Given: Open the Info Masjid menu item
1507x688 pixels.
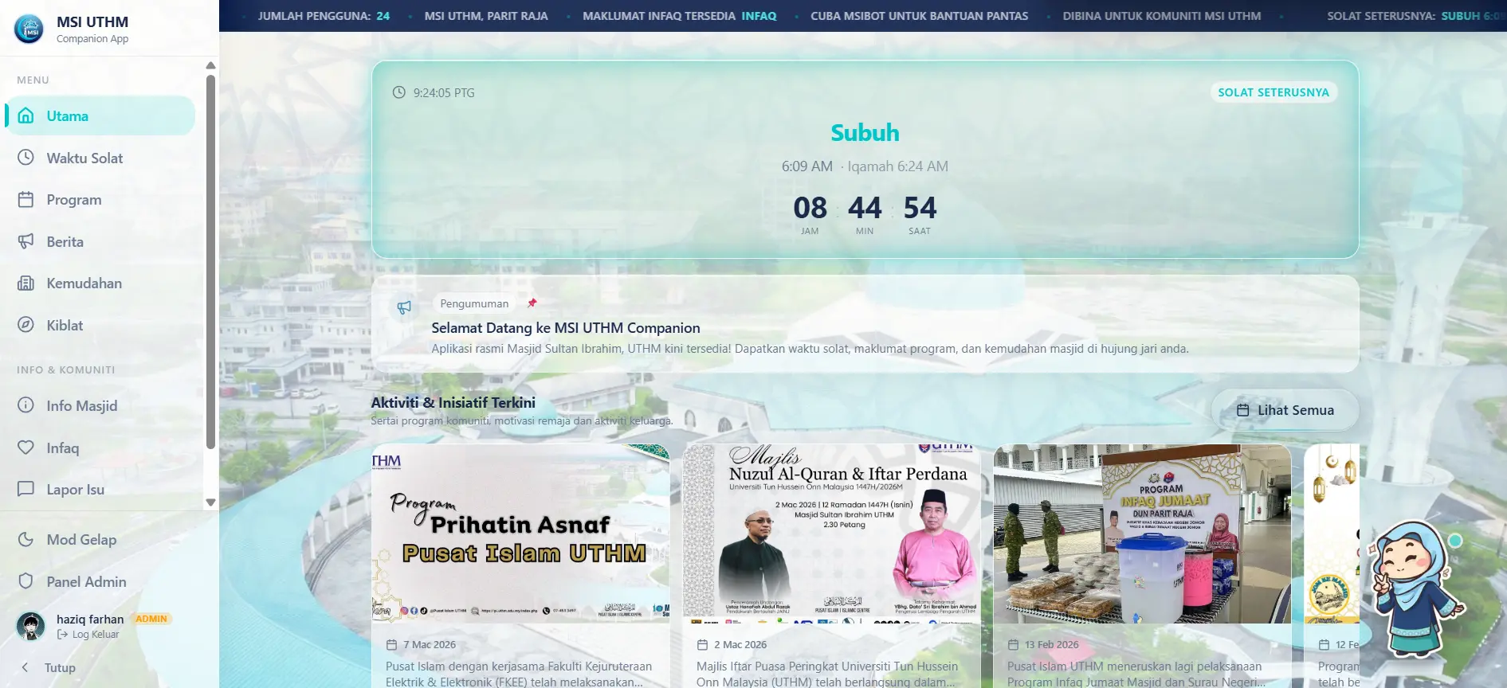Looking at the screenshot, I should pos(81,406).
